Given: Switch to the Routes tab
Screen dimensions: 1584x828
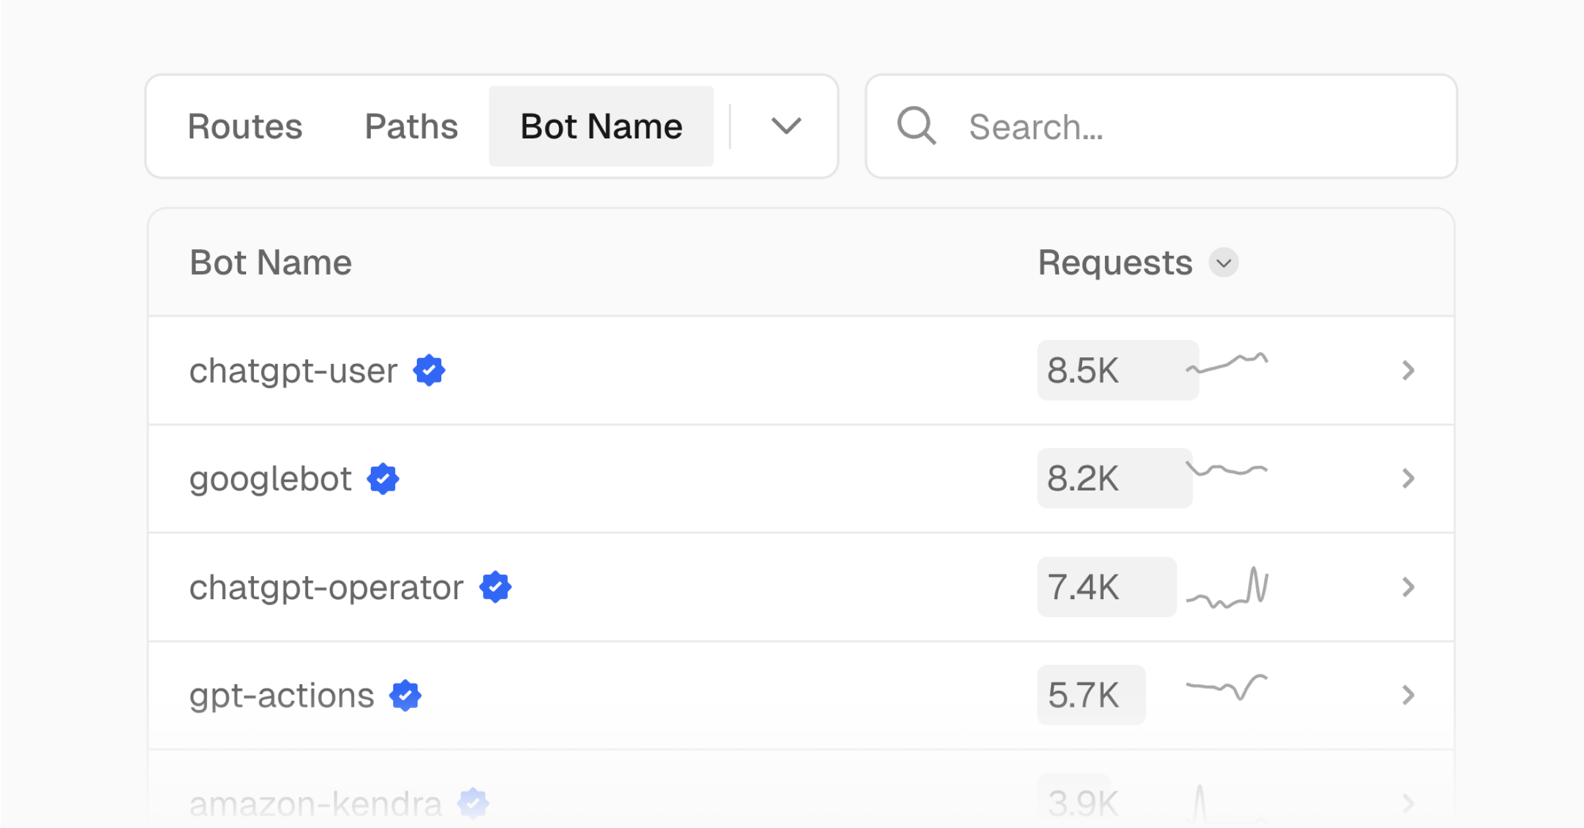Looking at the screenshot, I should point(245,127).
